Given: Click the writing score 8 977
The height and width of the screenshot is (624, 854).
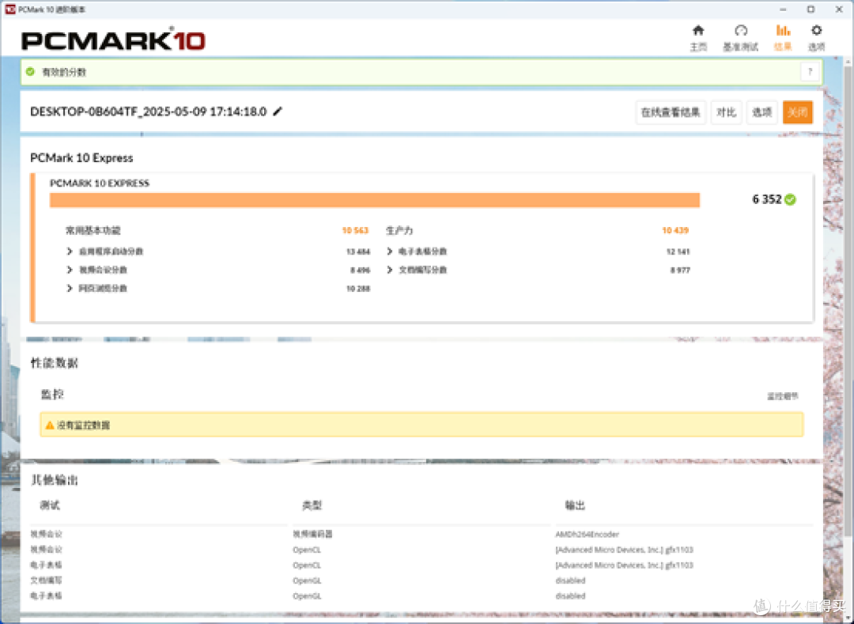Looking at the screenshot, I should (x=680, y=270).
